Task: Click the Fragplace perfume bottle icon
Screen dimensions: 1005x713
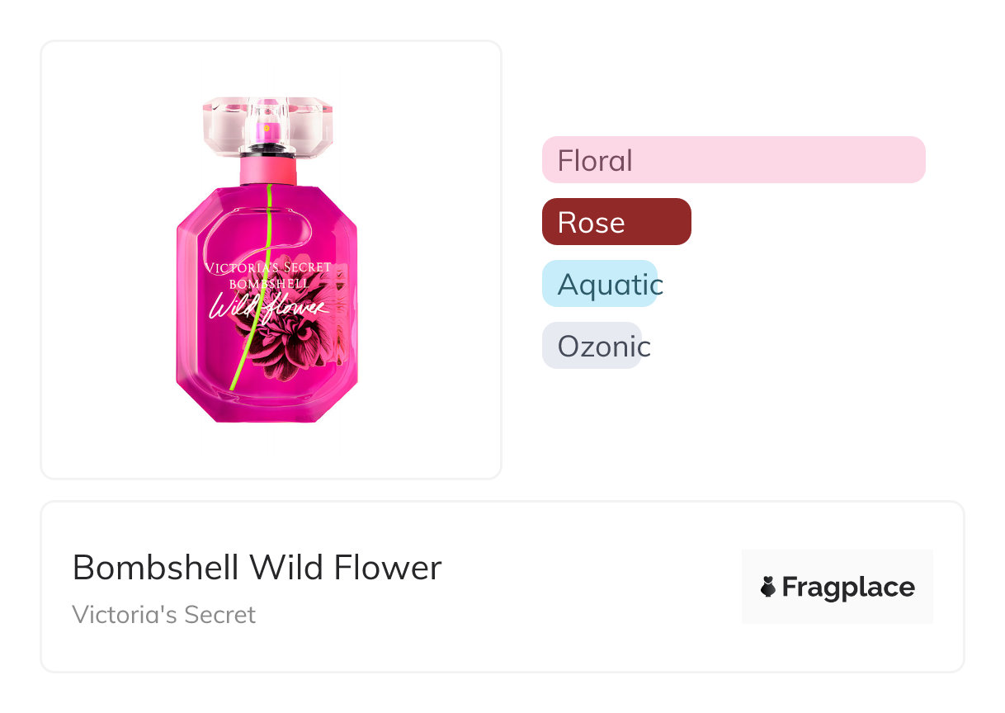Action: click(x=768, y=587)
